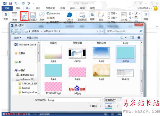Select the bd.jpg Baidu logo thumbnail

(77, 90)
